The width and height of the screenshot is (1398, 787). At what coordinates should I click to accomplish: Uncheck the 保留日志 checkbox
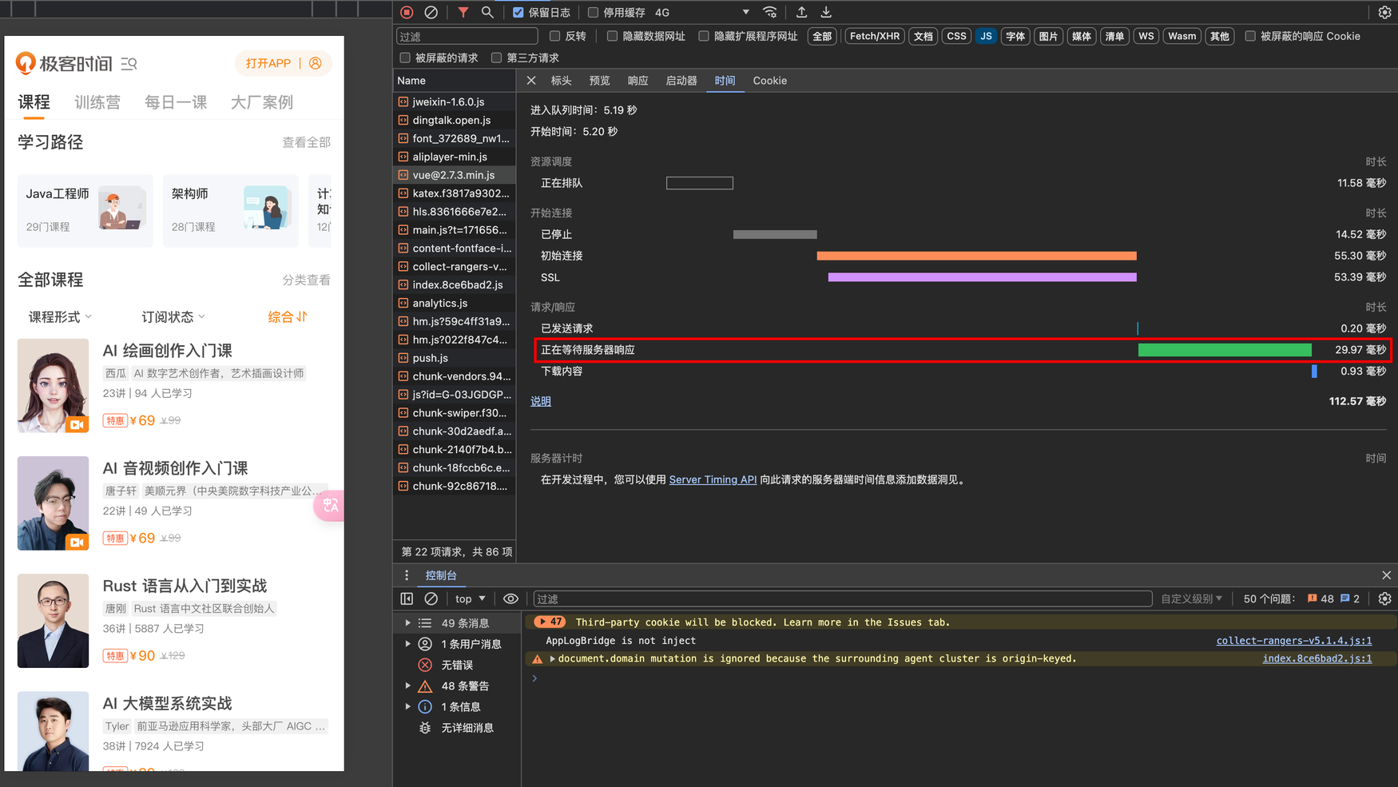coord(518,13)
